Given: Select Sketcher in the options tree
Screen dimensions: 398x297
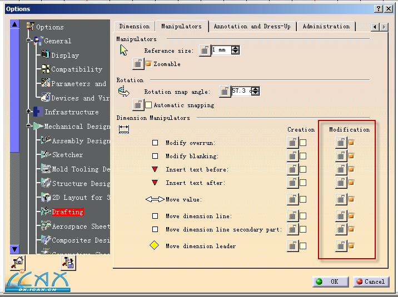Looking at the screenshot, I should (x=67, y=154).
